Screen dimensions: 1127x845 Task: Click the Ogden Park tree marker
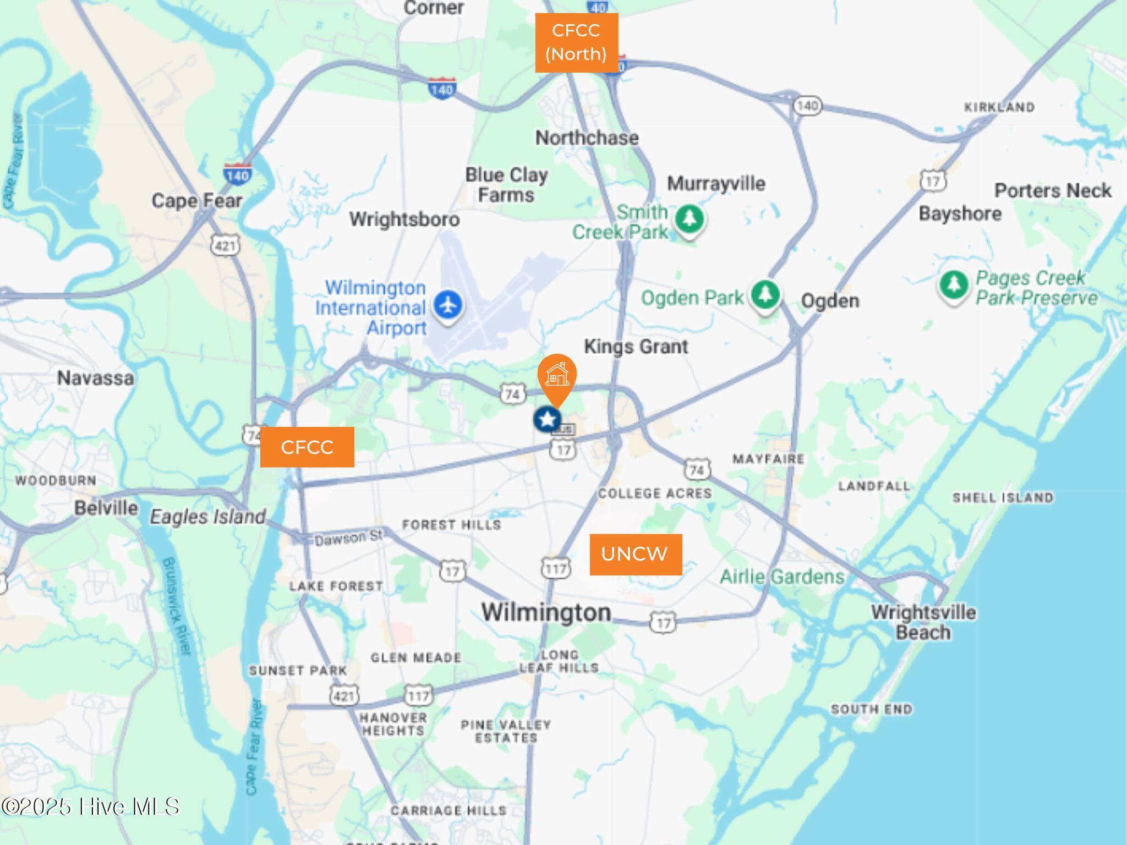click(x=765, y=295)
